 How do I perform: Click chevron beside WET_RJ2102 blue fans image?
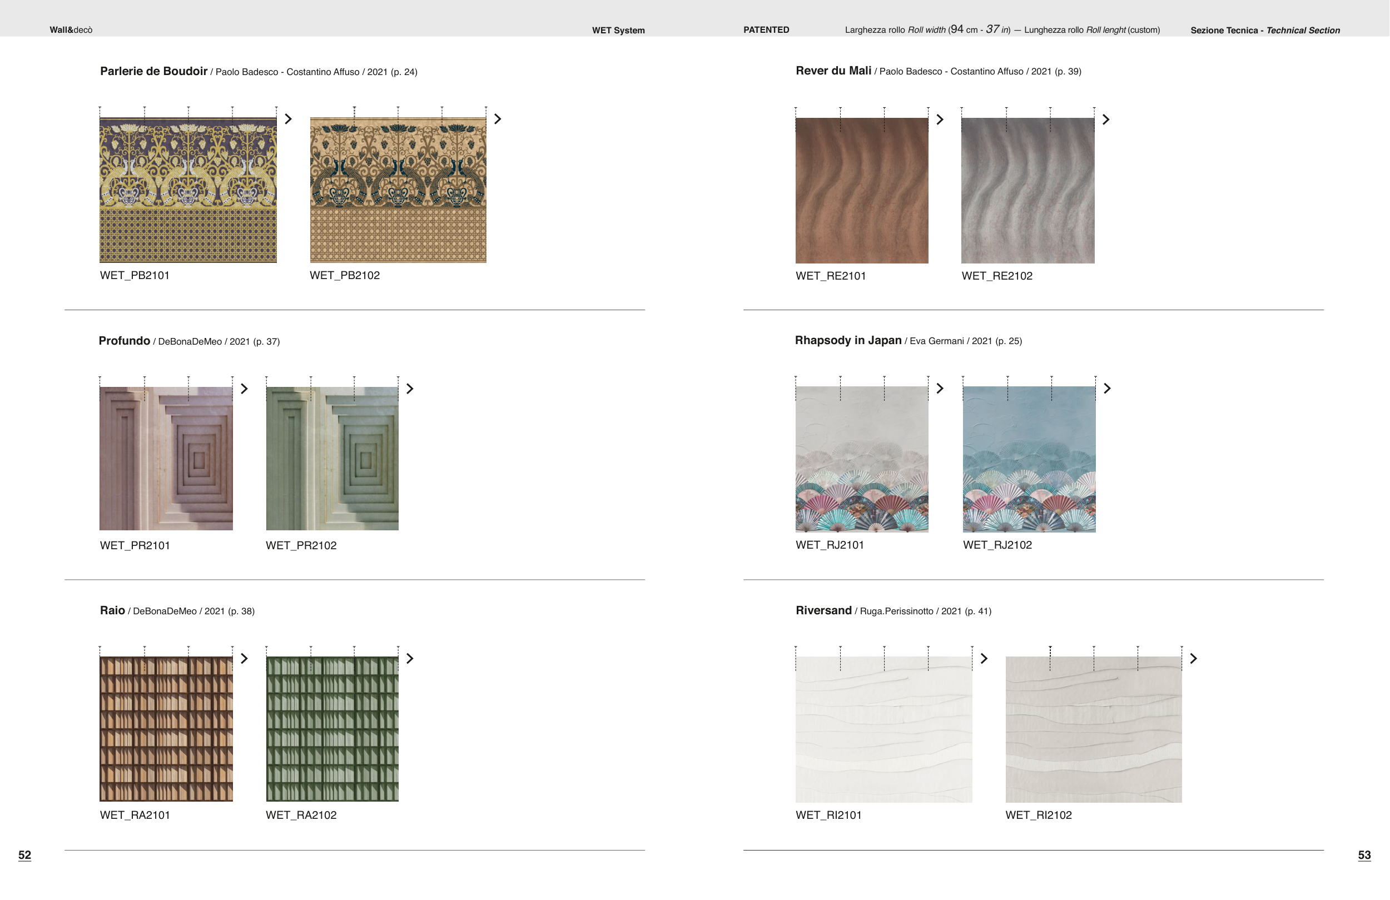(x=1107, y=389)
